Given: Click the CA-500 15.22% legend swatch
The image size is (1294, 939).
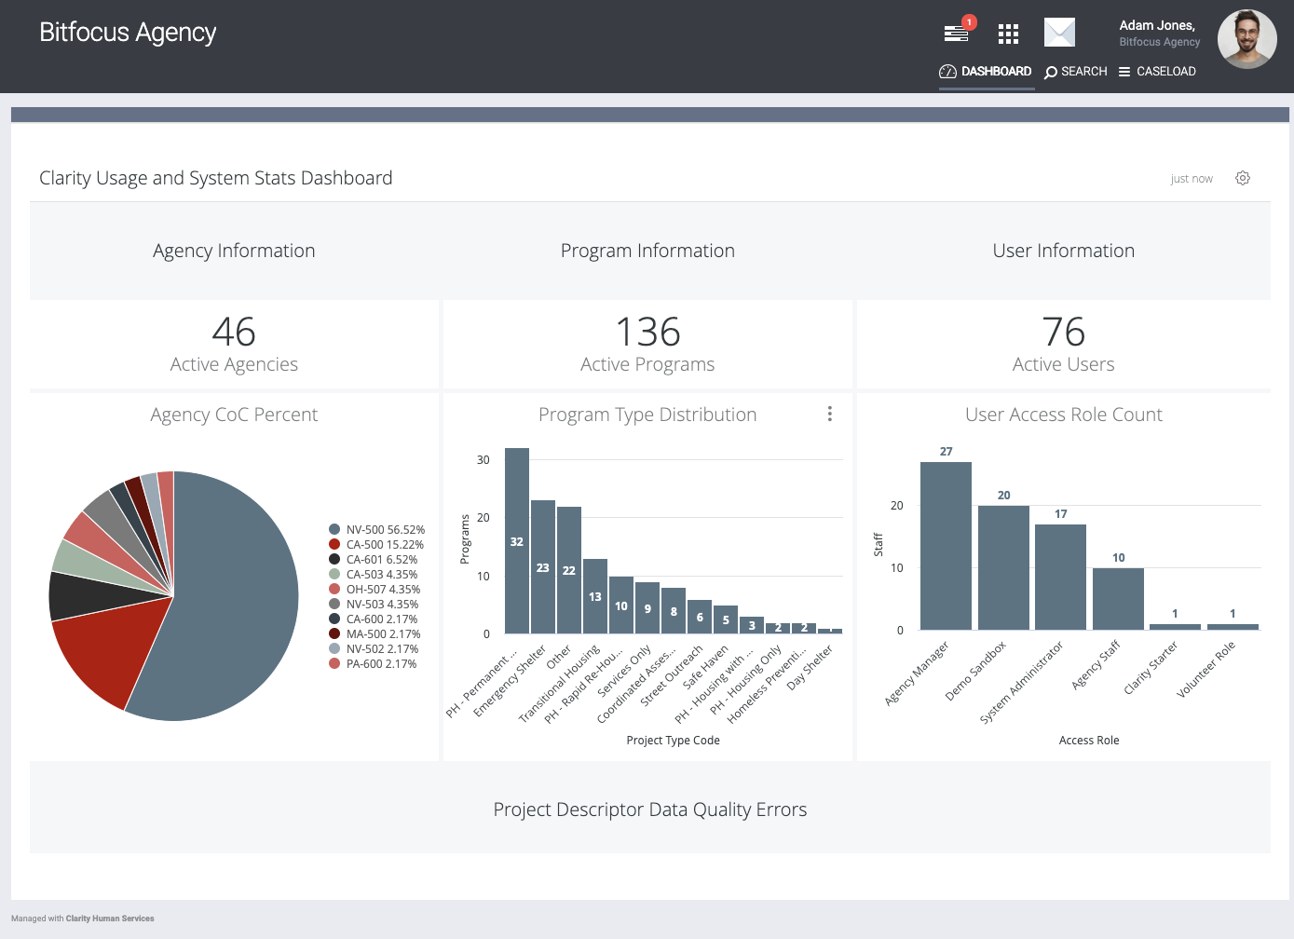Looking at the screenshot, I should 334,544.
